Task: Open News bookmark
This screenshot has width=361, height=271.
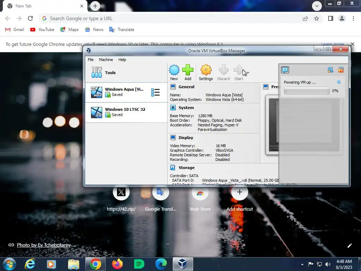Action: [x=94, y=30]
